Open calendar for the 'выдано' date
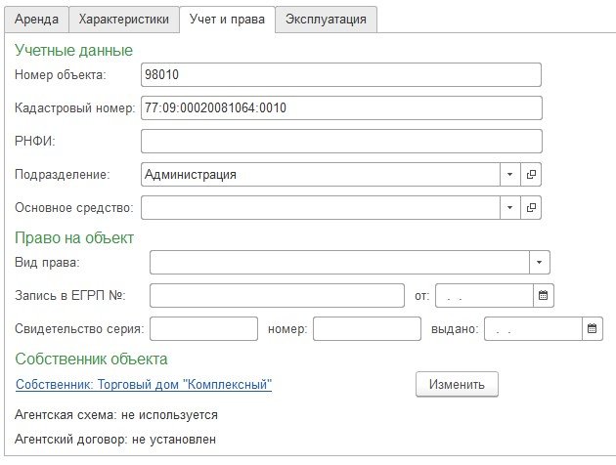 (x=593, y=329)
